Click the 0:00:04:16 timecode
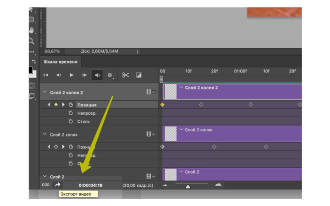Screen dimensions: 330x206 tap(90, 185)
